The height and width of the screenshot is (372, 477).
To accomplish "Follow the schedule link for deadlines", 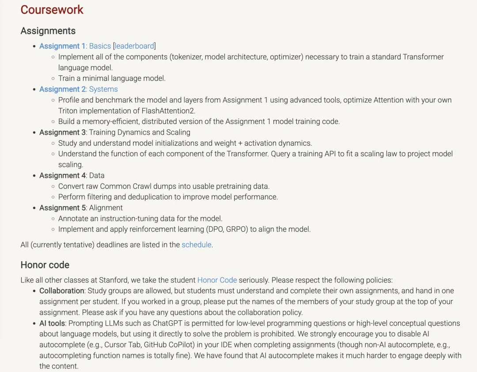I will click(197, 245).
